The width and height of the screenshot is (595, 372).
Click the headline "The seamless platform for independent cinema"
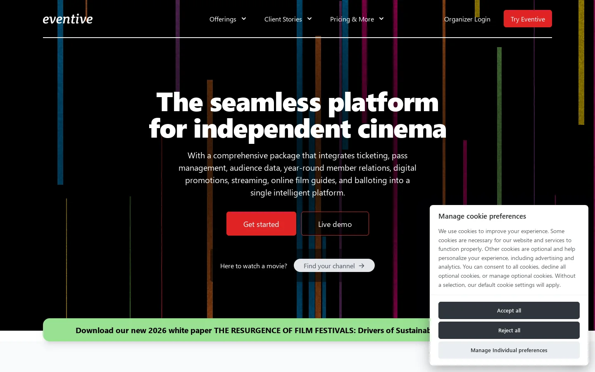pyautogui.click(x=297, y=115)
